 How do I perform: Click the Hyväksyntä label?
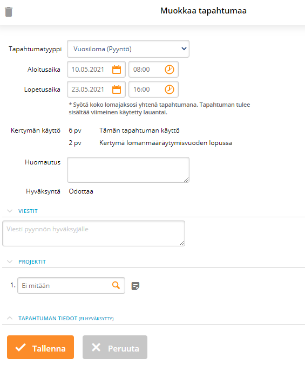43,191
